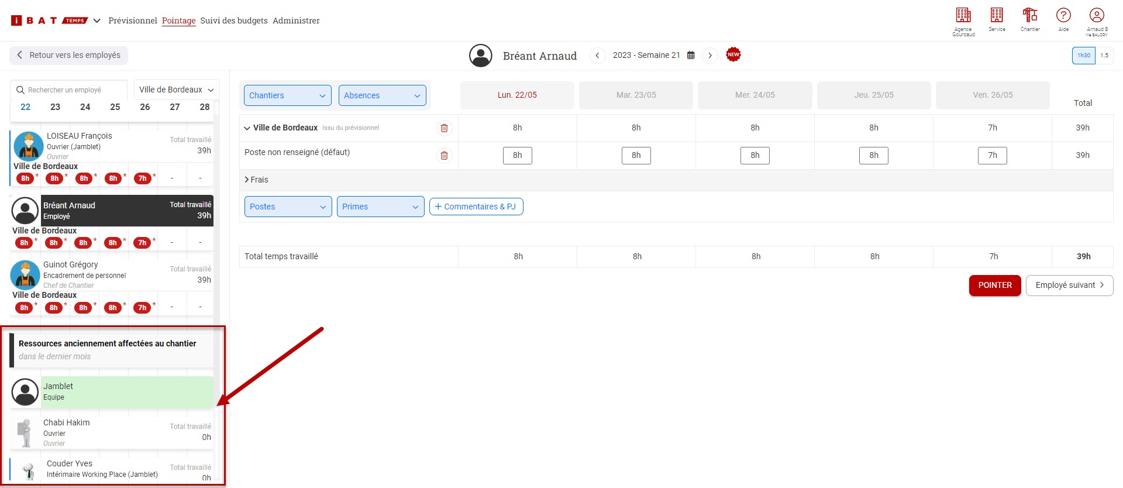The width and height of the screenshot is (1123, 488).
Task: Delete the Poste non renseigné row
Action: [445, 156]
